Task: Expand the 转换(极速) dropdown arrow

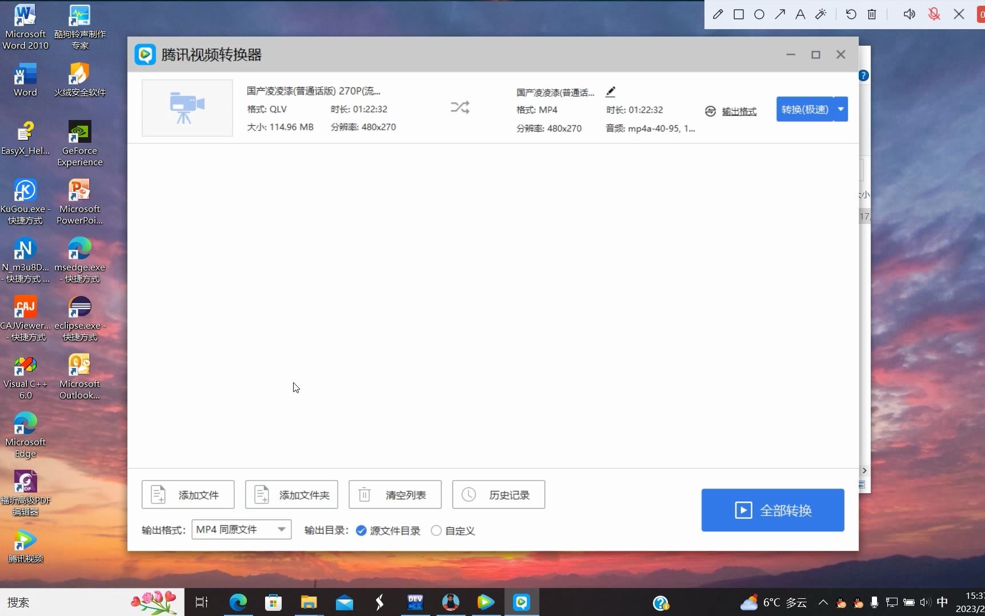Action: coord(840,109)
